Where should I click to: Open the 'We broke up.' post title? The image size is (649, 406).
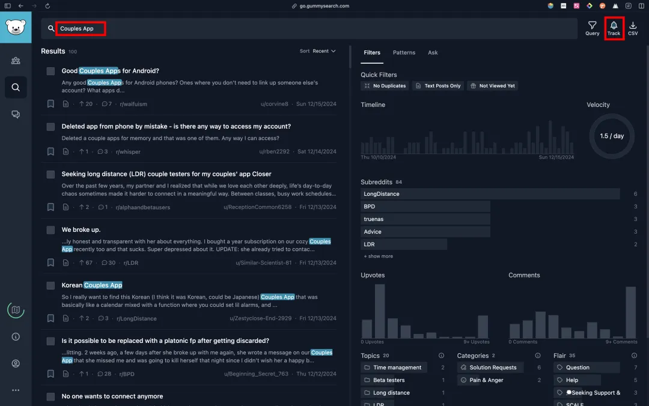[81, 229]
